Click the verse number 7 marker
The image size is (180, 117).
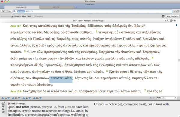pos(145,90)
